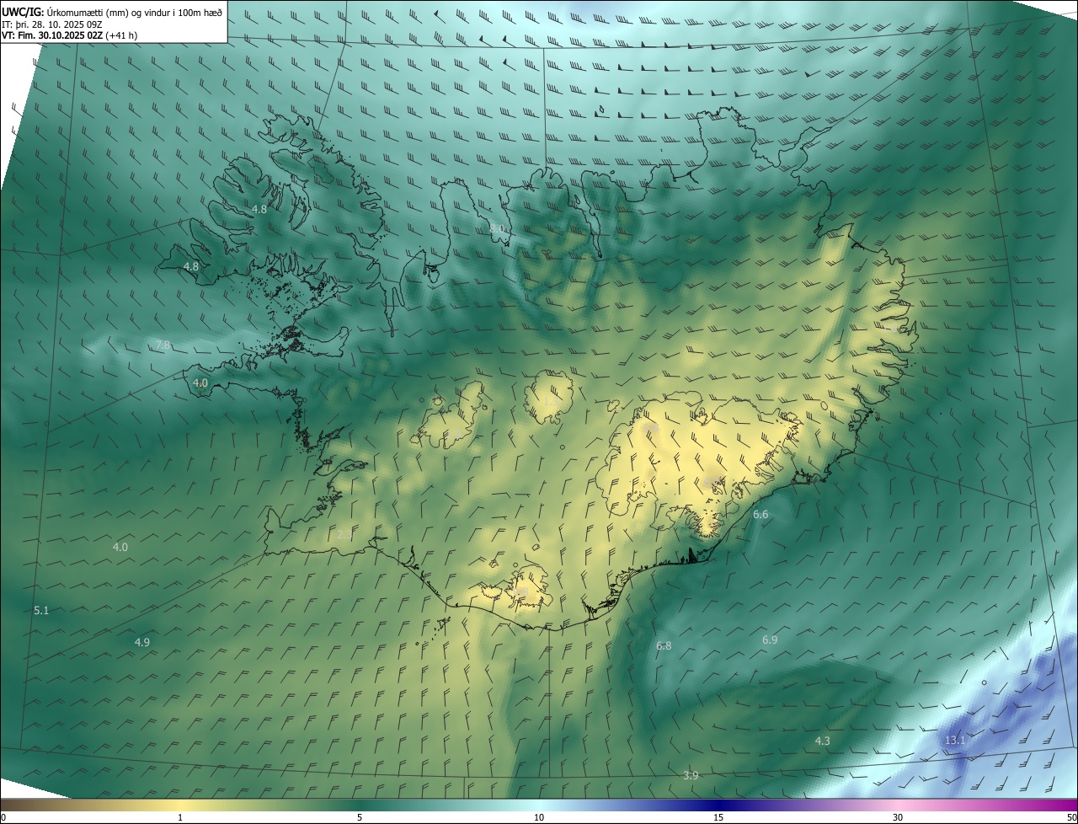The width and height of the screenshot is (1078, 824).
Task: Click the 15 tick label on the color scale
Action: pos(718,817)
